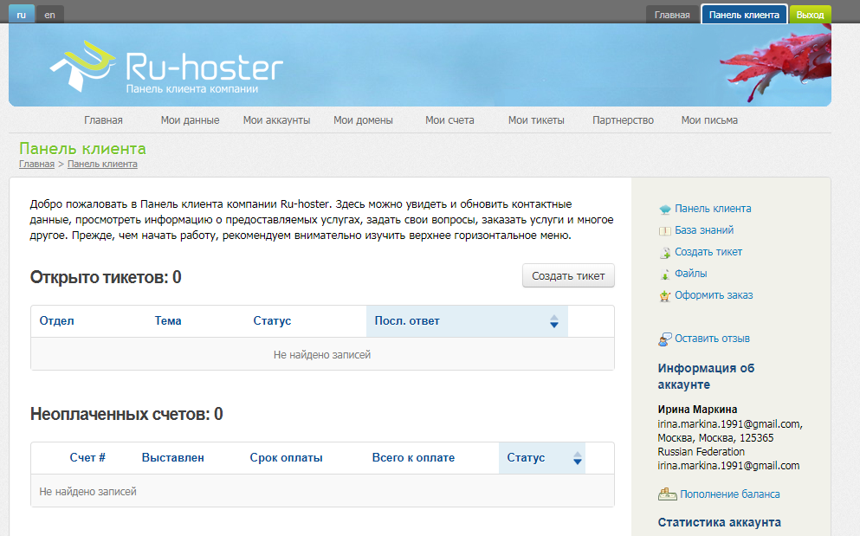Viewport: 860px width, 536px height.
Task: Select Партнерство in the navigation bar
Action: [x=622, y=119]
